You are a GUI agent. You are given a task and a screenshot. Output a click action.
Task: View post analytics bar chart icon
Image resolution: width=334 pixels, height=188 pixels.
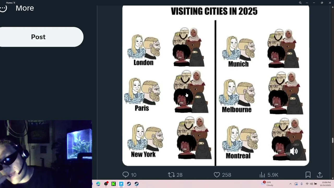click(262, 175)
